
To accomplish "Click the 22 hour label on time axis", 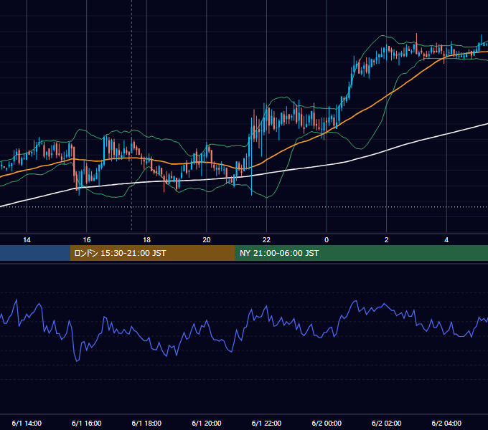I will (x=266, y=240).
